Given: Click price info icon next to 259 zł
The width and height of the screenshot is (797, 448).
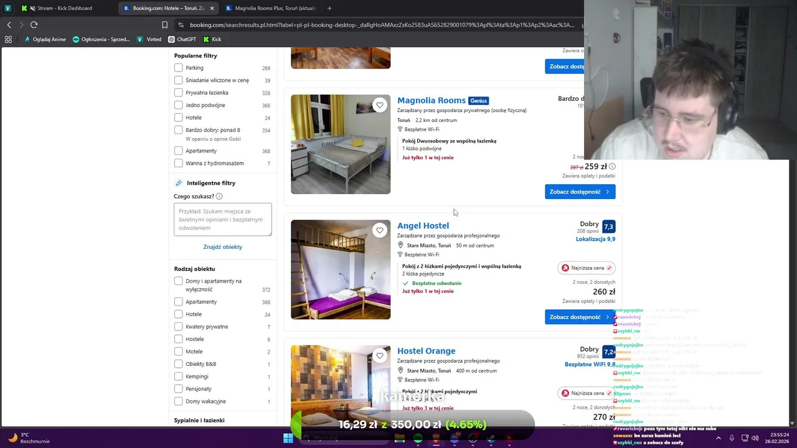Looking at the screenshot, I should (x=612, y=166).
